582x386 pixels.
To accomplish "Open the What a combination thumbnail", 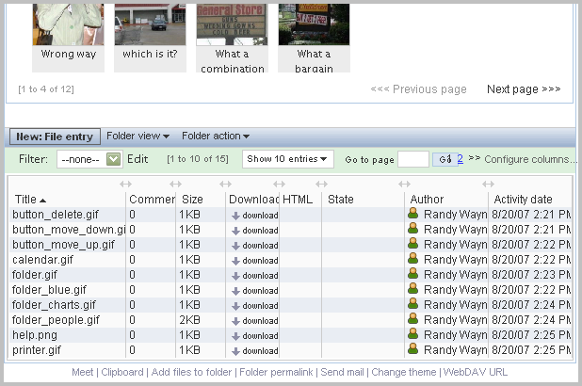I will [232, 24].
